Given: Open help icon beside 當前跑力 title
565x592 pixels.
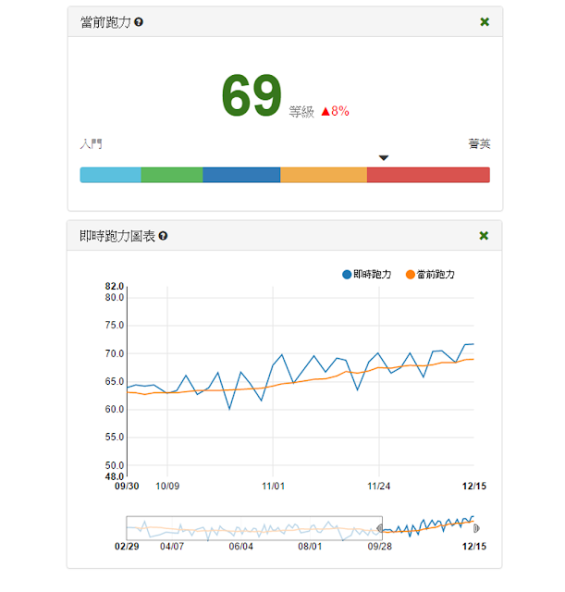Looking at the screenshot, I should (x=139, y=22).
